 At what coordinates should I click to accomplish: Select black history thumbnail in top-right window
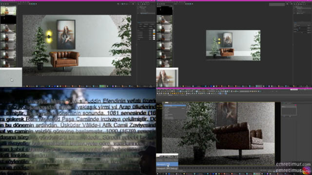tap(164, 11)
